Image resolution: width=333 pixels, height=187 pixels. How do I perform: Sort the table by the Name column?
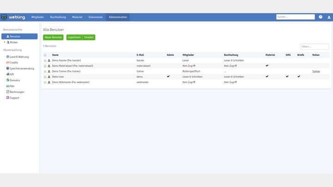[x=55, y=55]
